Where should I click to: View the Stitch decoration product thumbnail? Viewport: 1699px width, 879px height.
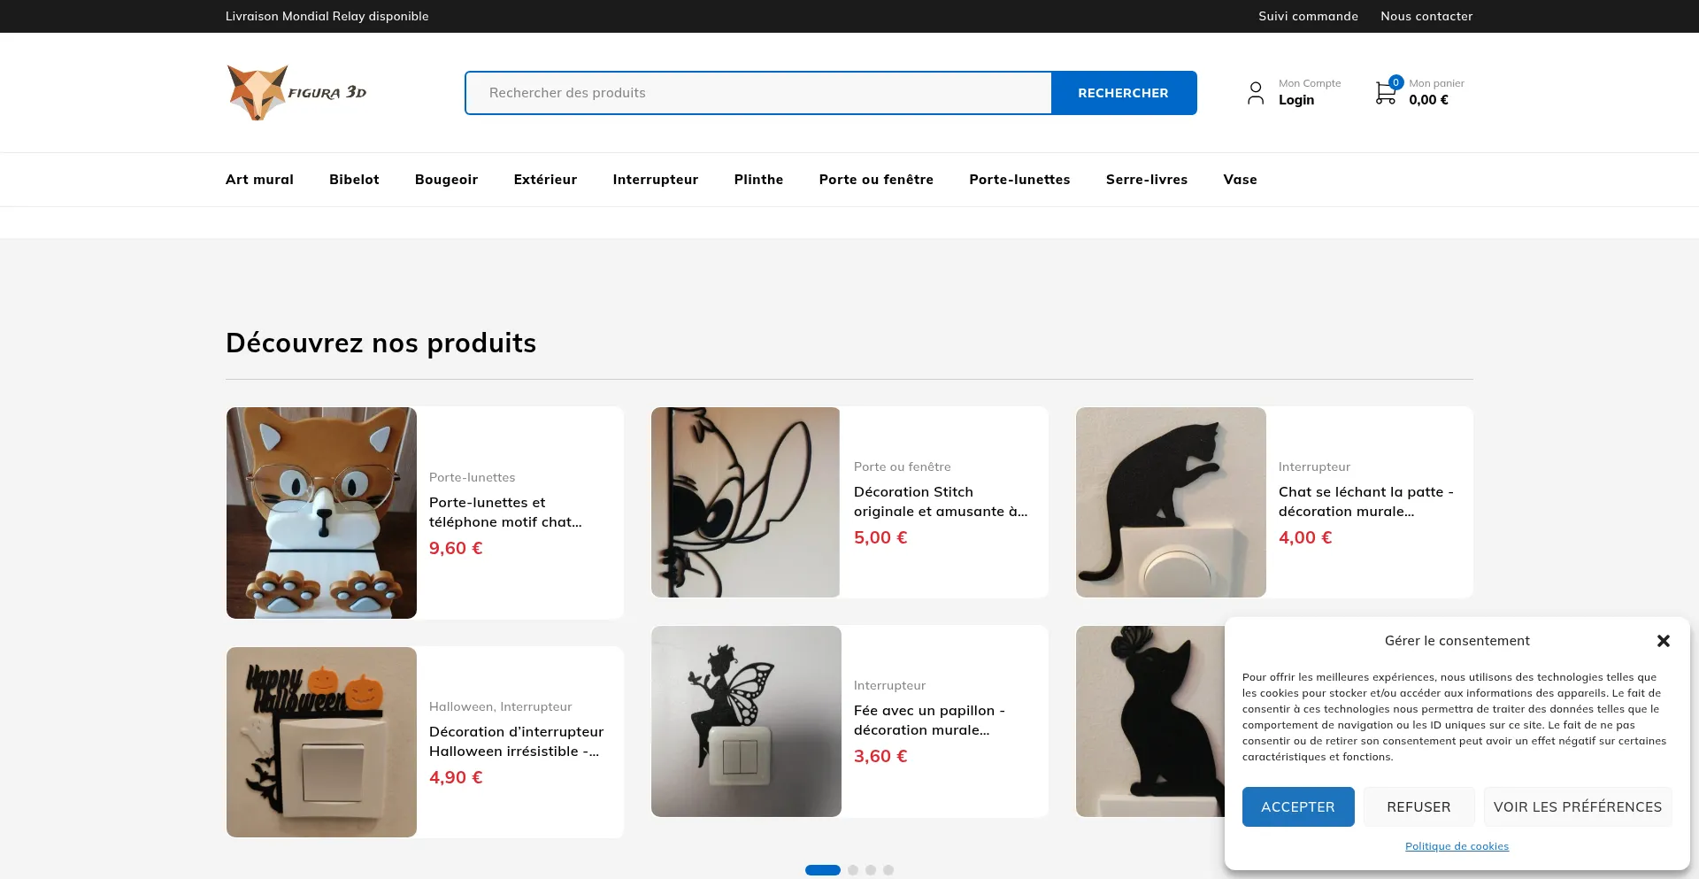pyautogui.click(x=745, y=502)
